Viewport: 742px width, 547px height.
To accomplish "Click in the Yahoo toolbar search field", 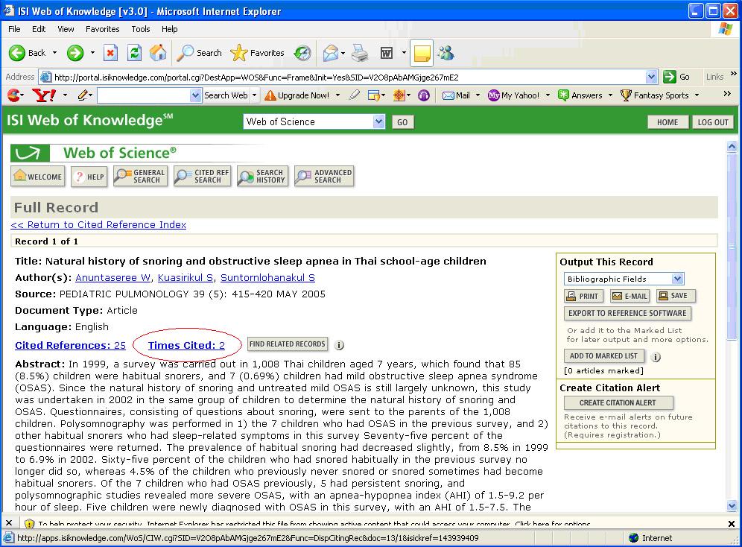I will [x=144, y=95].
